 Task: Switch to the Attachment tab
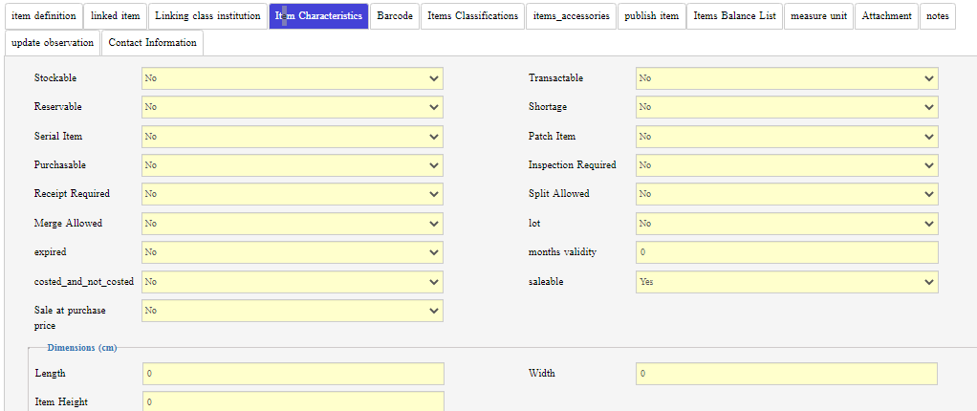pos(886,16)
